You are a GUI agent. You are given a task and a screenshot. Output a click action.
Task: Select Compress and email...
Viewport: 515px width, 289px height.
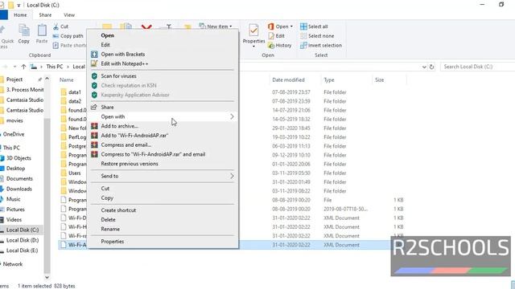pos(163,144)
